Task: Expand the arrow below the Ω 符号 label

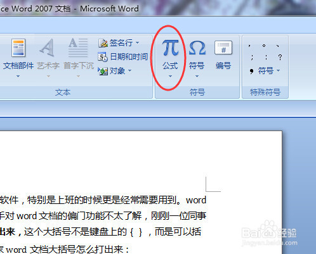Action: coord(197,76)
